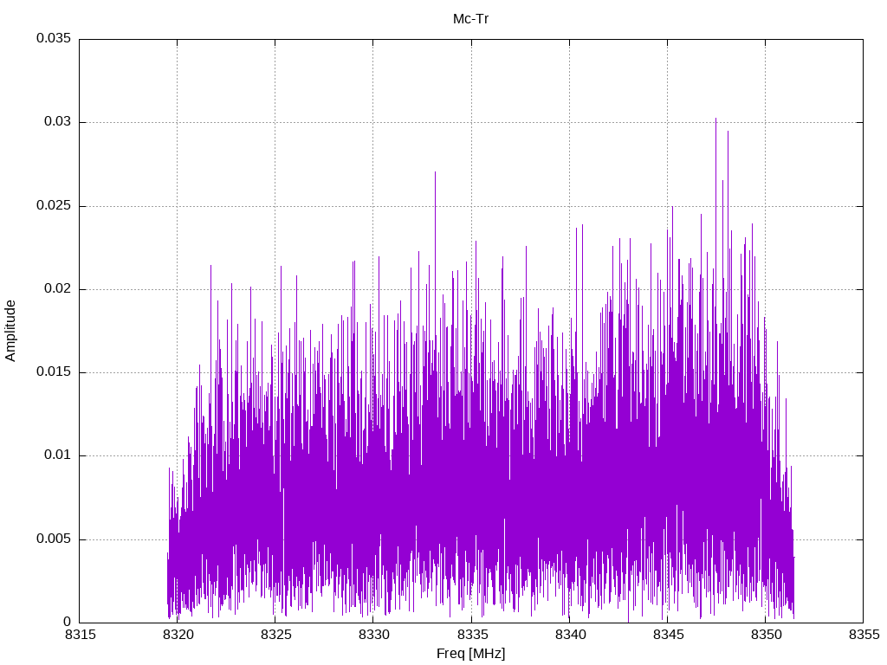Select the y-axis tick label 0.03
Screen dimensions: 887x665
point(58,121)
